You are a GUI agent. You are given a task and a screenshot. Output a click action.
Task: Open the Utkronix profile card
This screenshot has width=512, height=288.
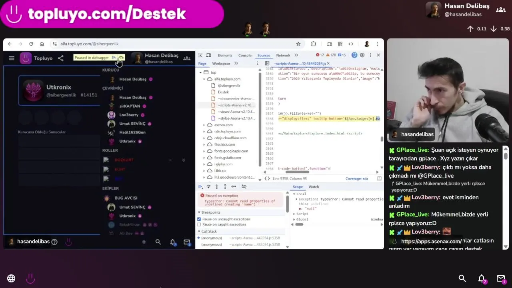coord(59,91)
